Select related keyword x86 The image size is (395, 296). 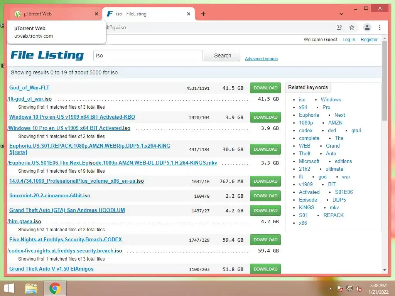pos(303,223)
